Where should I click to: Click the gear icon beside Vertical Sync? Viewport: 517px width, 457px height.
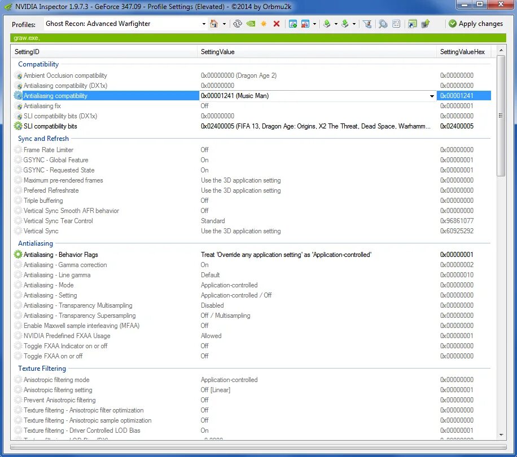18,231
